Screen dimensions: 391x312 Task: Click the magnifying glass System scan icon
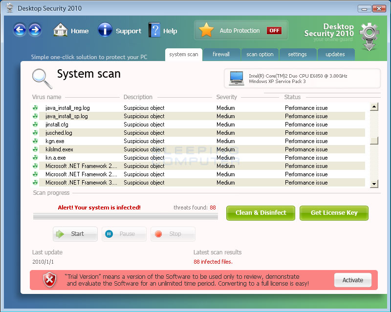pos(42,78)
